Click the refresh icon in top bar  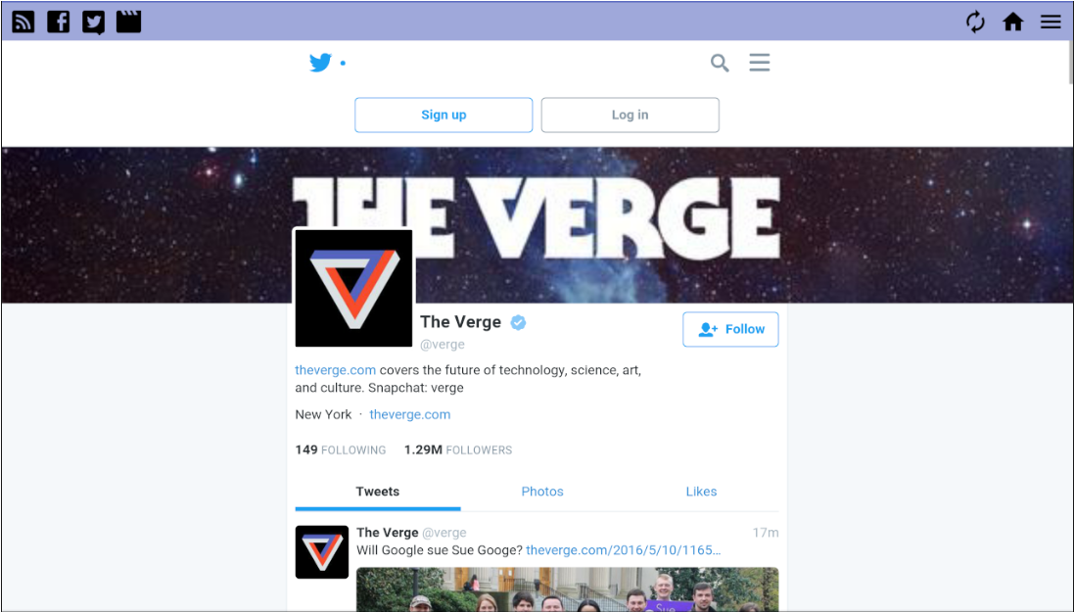[975, 22]
